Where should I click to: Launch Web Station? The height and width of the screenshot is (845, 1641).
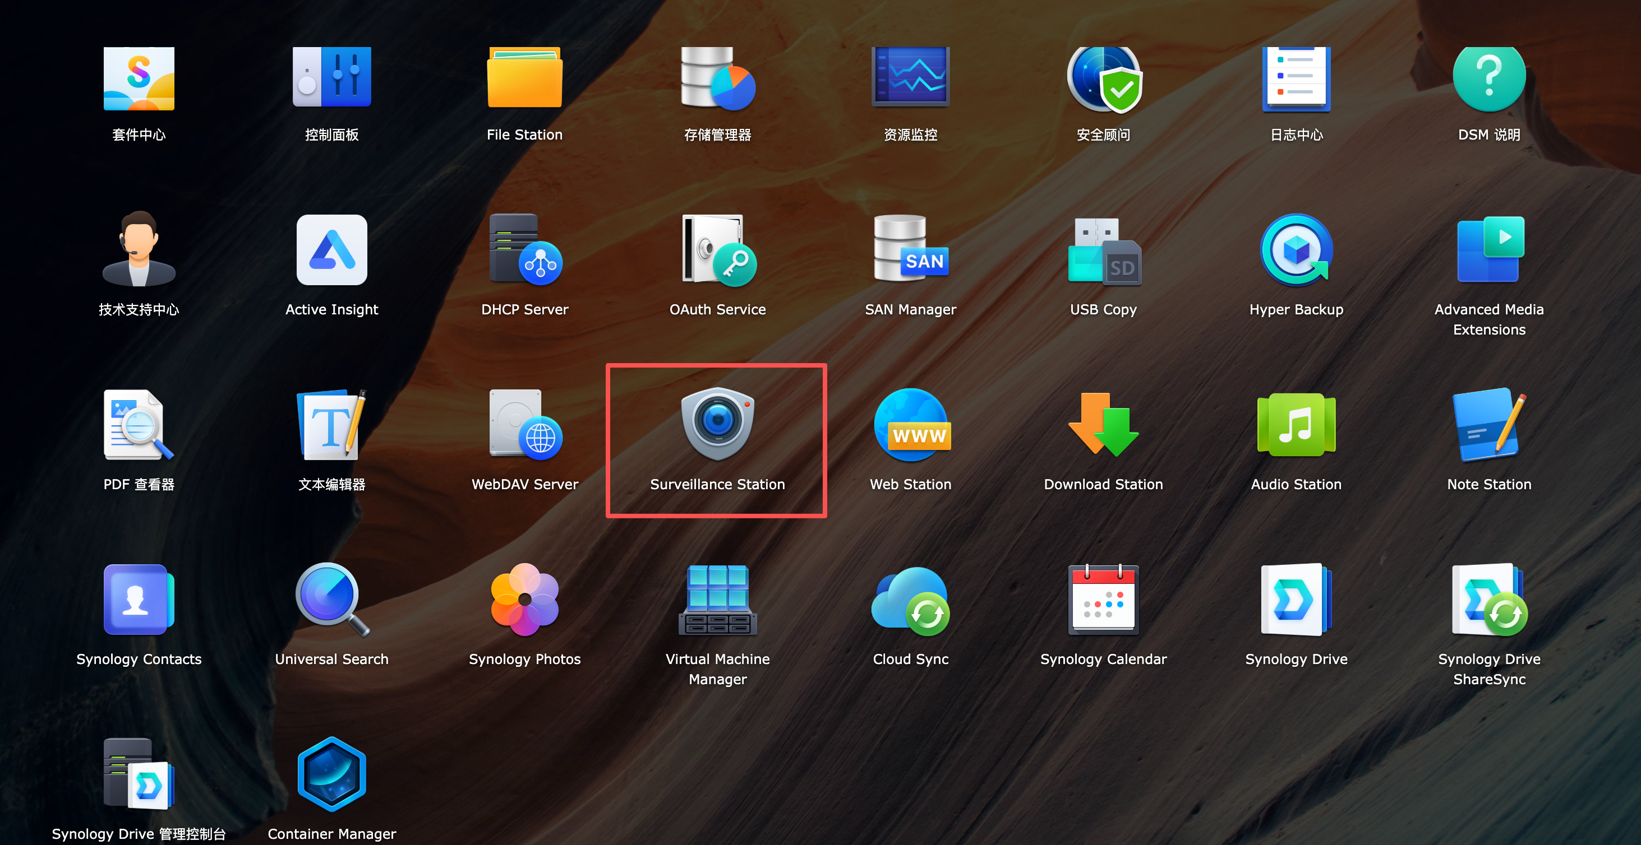tap(910, 424)
